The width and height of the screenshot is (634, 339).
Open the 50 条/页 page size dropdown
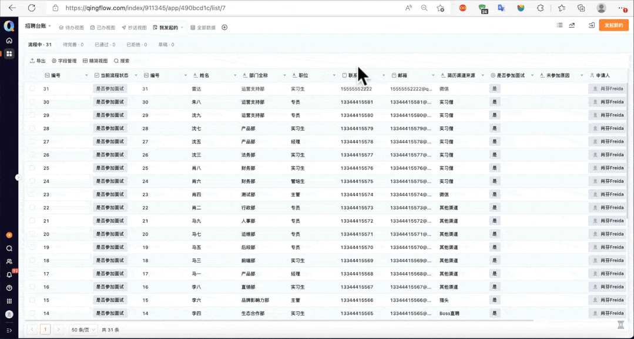(x=83, y=330)
